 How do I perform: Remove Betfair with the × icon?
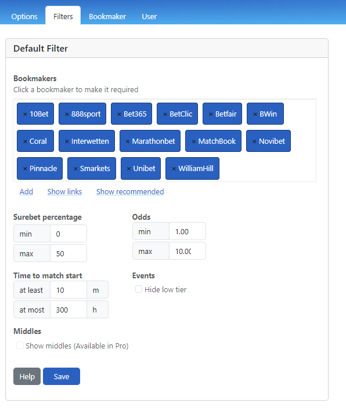211,114
